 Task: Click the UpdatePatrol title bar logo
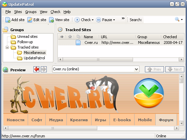5,4
